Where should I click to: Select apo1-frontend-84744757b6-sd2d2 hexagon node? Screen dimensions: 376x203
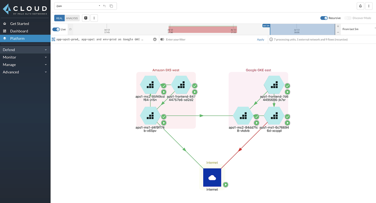pos(181,85)
